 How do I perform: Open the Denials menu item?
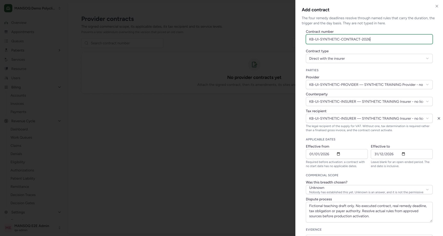coord(16,154)
